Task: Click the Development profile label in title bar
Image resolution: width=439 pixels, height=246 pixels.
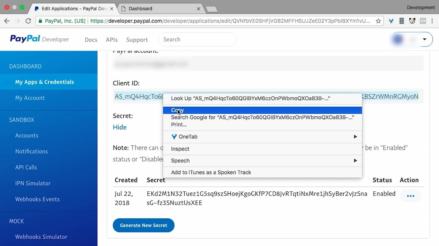Action: tap(421, 7)
